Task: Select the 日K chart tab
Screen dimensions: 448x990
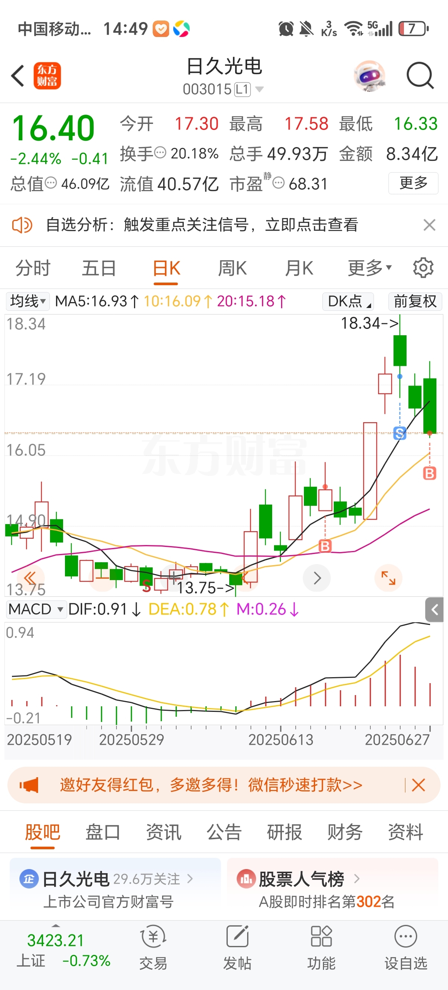Action: tap(166, 268)
